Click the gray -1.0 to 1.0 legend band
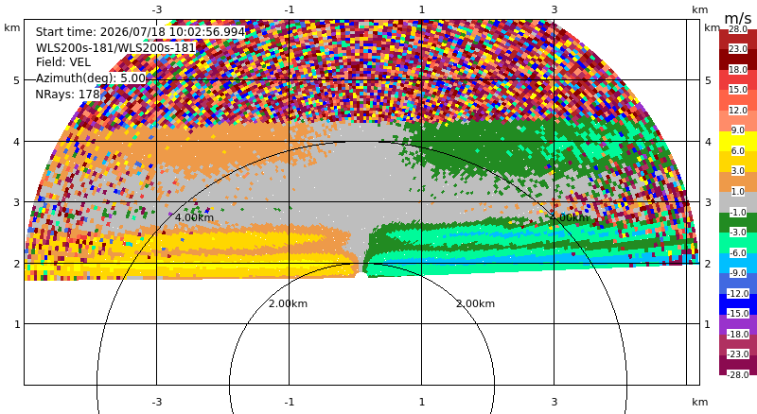 738,201
